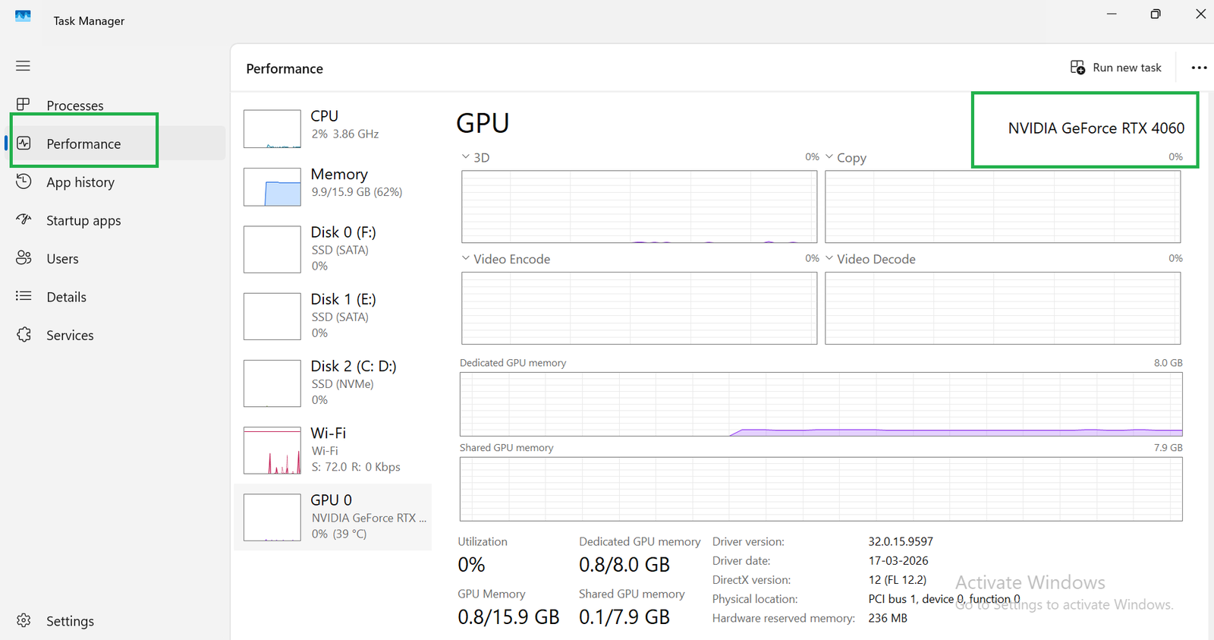
Task: Open the 3D graph dropdown chevron
Action: coord(465,157)
